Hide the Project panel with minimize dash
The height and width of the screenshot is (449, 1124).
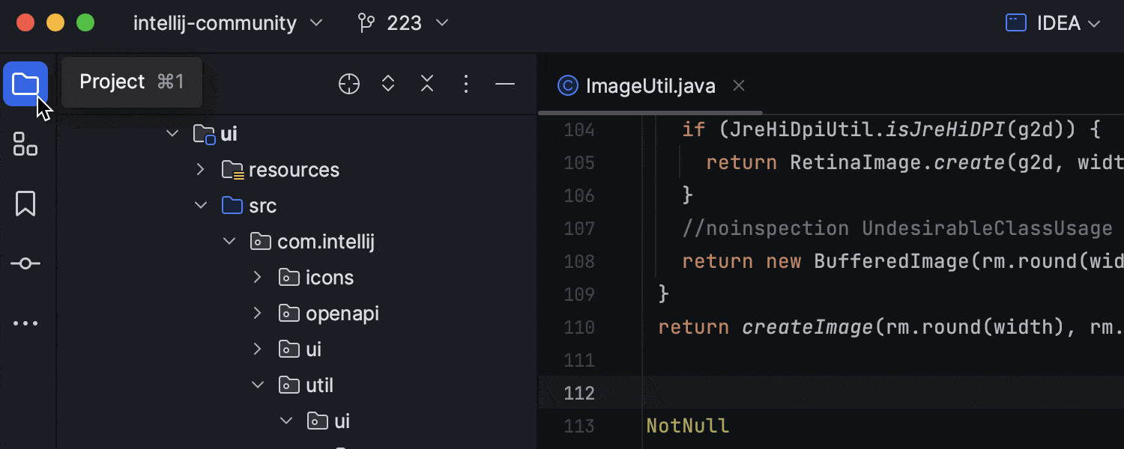(505, 84)
